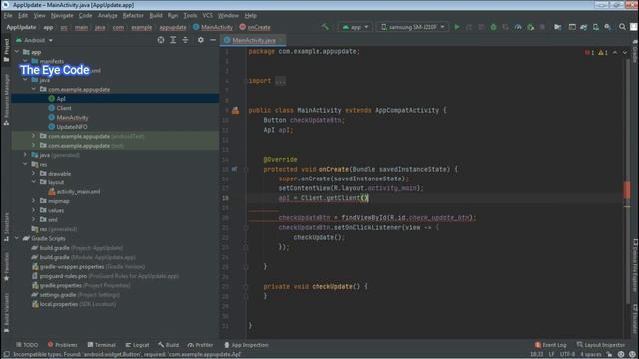Select local.properties in Gradle Scripts
This screenshot has height=359, width=639.
coord(59,304)
